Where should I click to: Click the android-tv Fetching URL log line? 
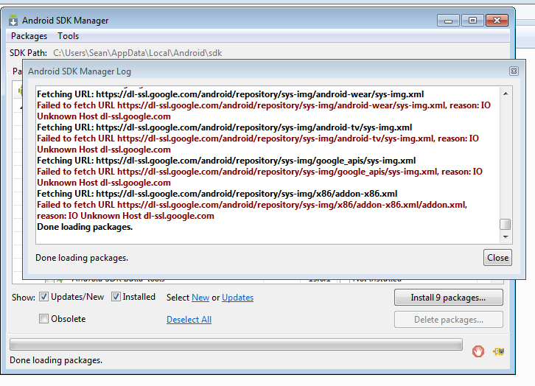coord(225,127)
